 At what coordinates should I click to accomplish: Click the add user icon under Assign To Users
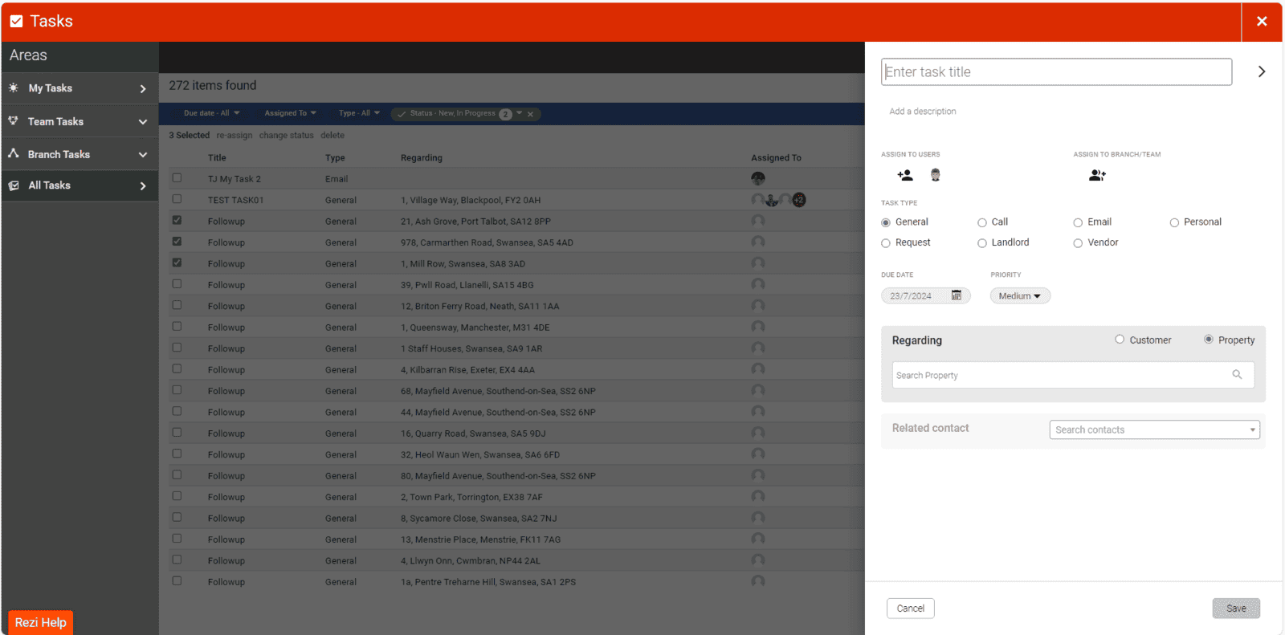(905, 175)
